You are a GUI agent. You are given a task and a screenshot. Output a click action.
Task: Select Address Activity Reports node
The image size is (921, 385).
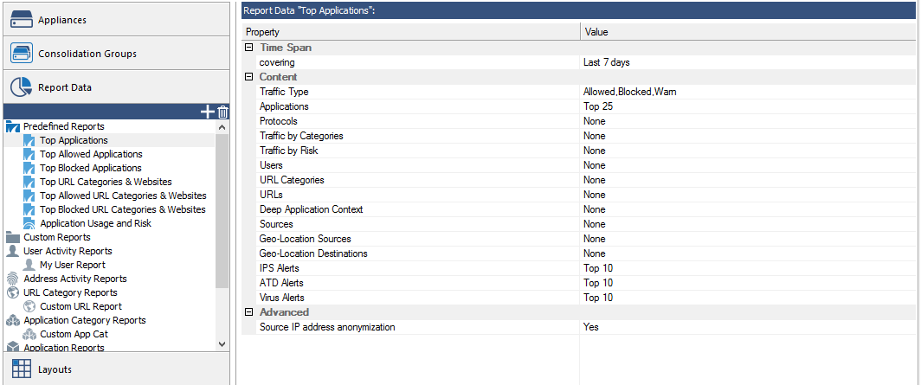point(75,279)
